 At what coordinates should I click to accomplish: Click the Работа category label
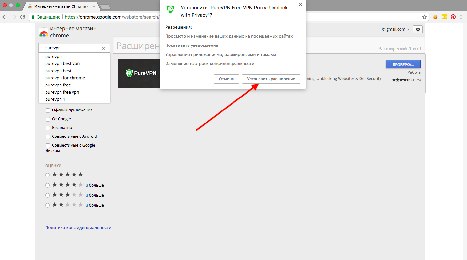[414, 72]
